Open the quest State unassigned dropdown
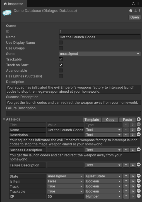Viewport: 142px width, 202px height. (100, 54)
